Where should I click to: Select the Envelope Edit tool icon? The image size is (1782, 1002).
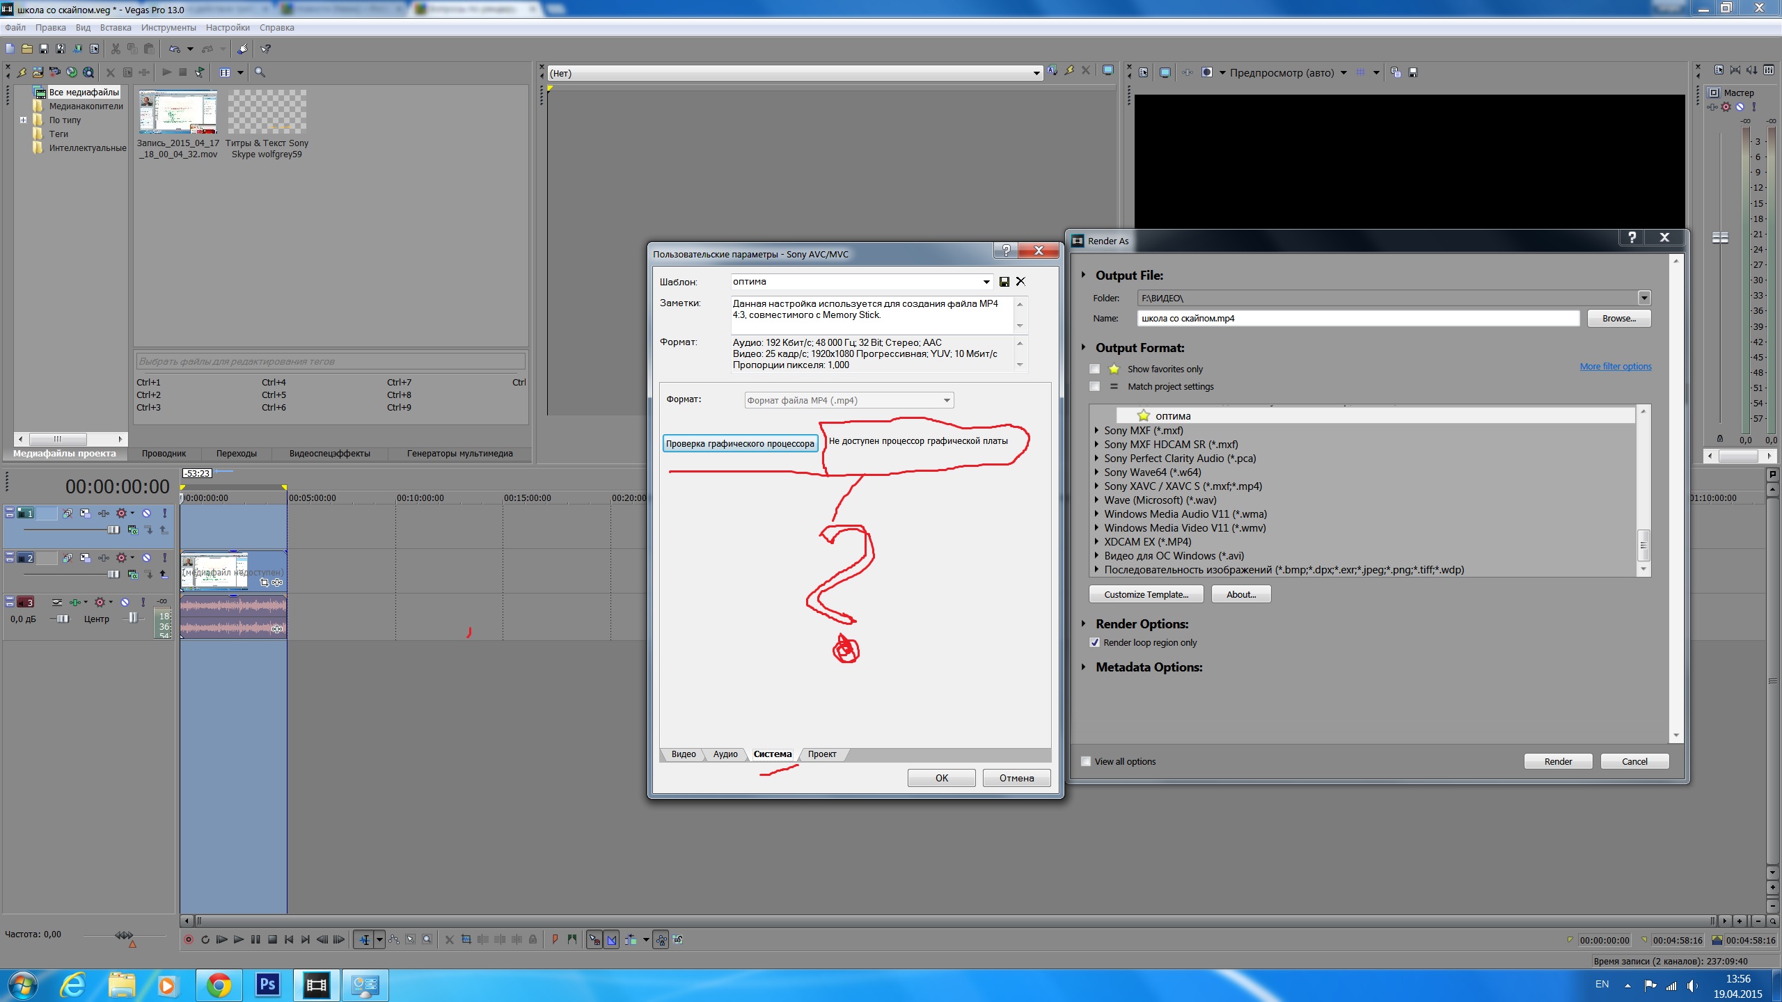[394, 939]
